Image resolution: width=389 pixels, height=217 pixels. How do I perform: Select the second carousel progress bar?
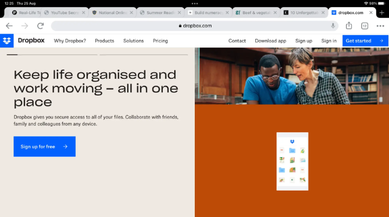(143, 55)
